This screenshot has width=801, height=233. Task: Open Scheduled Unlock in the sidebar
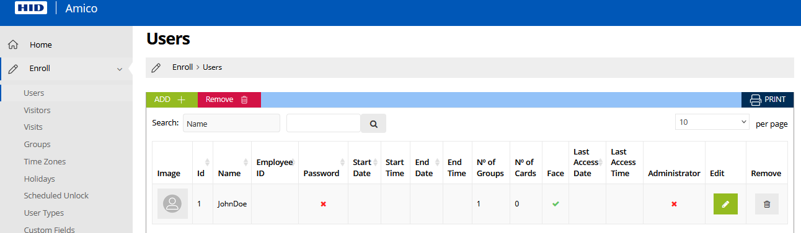56,195
